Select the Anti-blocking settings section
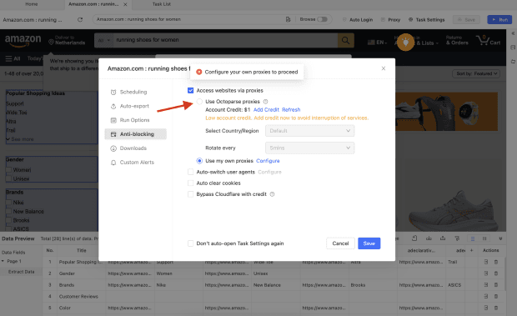Image resolution: width=517 pixels, height=316 pixels. pyautogui.click(x=136, y=134)
